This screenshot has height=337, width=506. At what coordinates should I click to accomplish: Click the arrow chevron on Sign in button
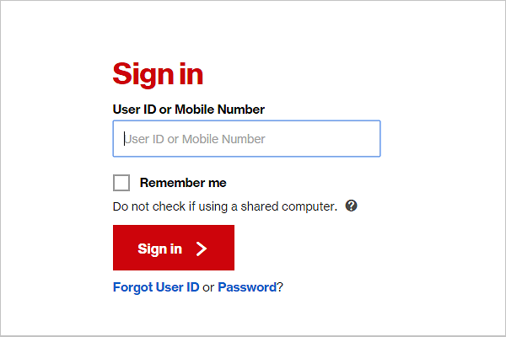[x=201, y=249]
